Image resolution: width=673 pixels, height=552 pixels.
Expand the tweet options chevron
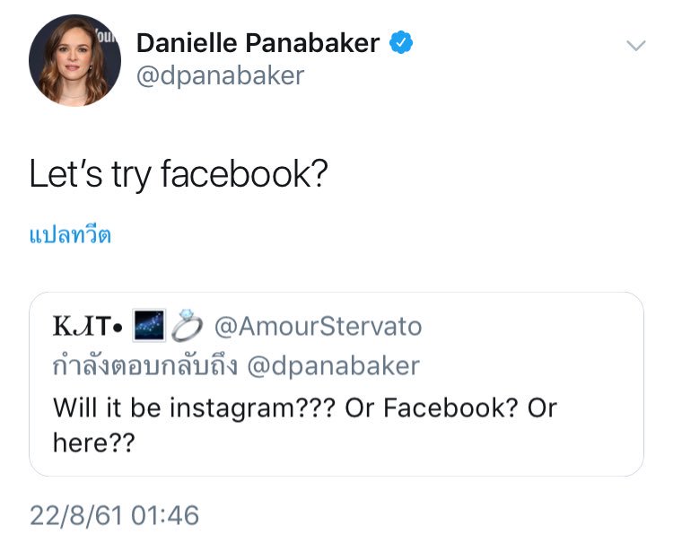click(635, 45)
